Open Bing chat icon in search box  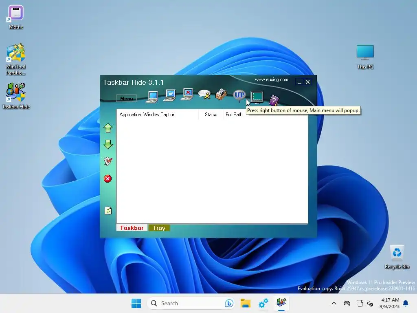click(229, 303)
